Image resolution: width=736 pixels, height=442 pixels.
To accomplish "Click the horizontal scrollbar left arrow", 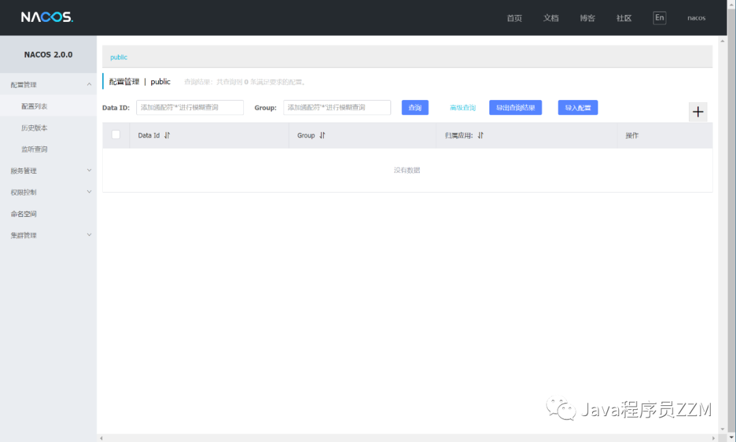I will coord(101,438).
